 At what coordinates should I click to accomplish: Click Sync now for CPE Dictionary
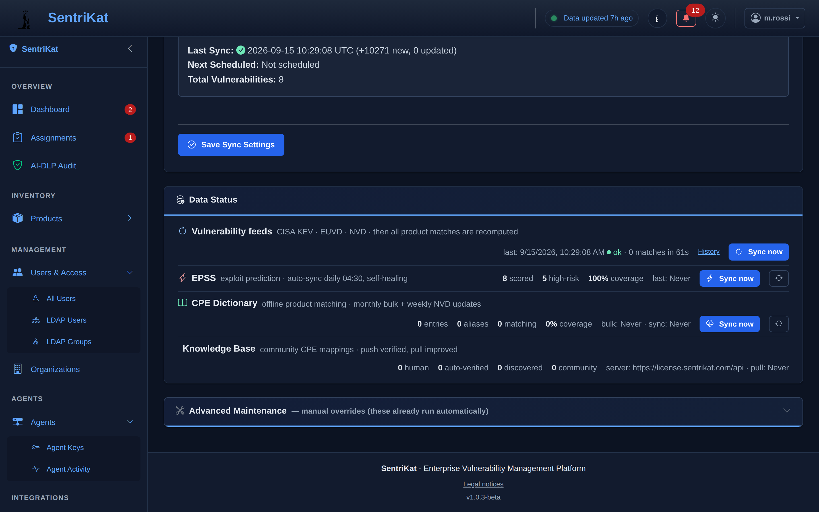pyautogui.click(x=729, y=324)
